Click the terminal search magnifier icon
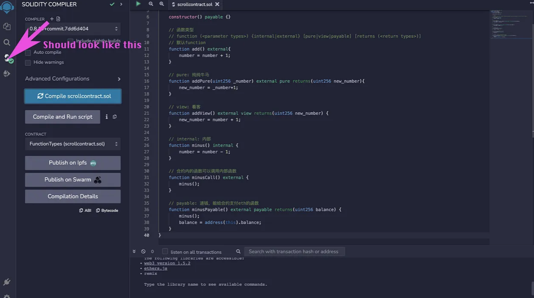 pyautogui.click(x=238, y=251)
